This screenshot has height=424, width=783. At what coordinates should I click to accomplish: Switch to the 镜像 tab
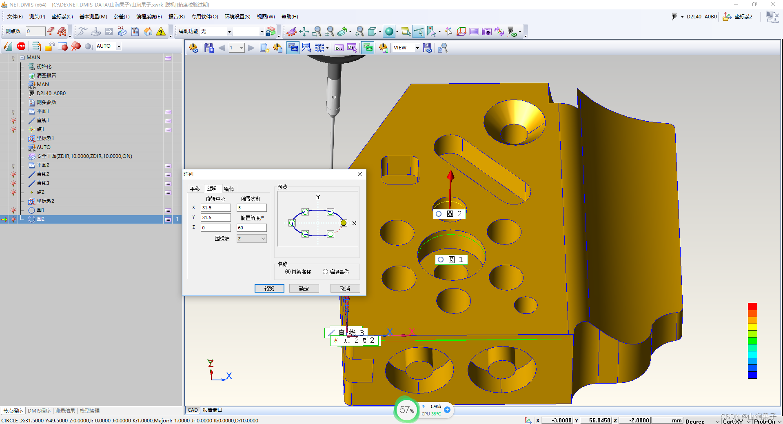pyautogui.click(x=229, y=189)
